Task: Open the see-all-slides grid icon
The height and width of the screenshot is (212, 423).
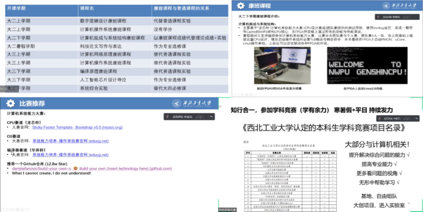Action: coord(17,209)
